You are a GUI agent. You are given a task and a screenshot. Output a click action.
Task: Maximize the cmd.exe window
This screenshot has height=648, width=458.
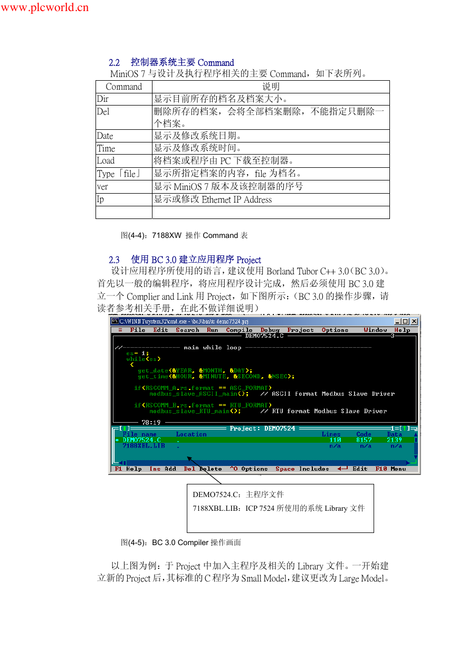tap(406, 321)
